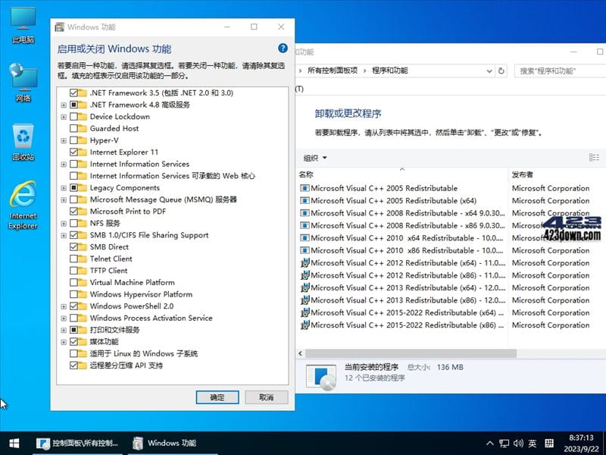The height and width of the screenshot is (455, 606).
Task: Click the help question mark in Windows Features dialog
Action: pyautogui.click(x=283, y=48)
